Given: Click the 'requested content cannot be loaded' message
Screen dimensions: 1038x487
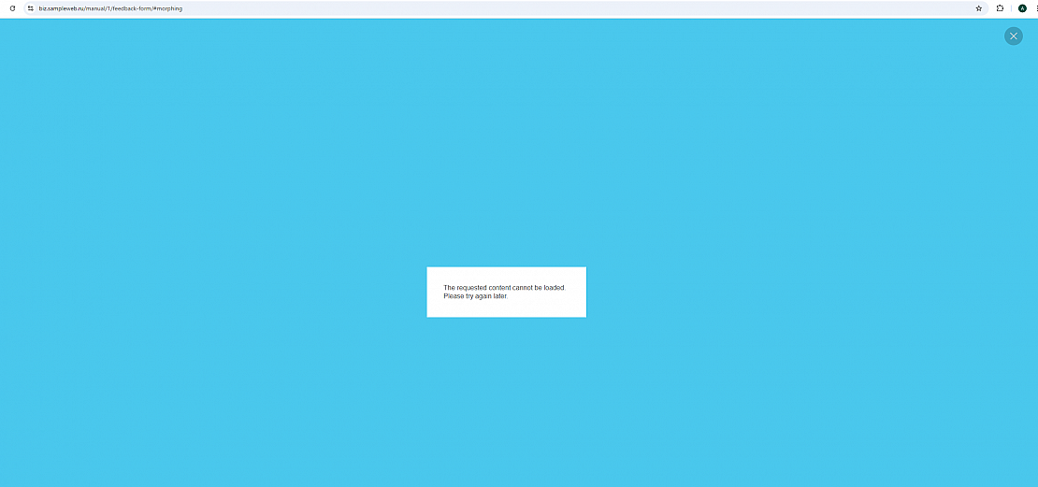Looking at the screenshot, I should pyautogui.click(x=504, y=288).
